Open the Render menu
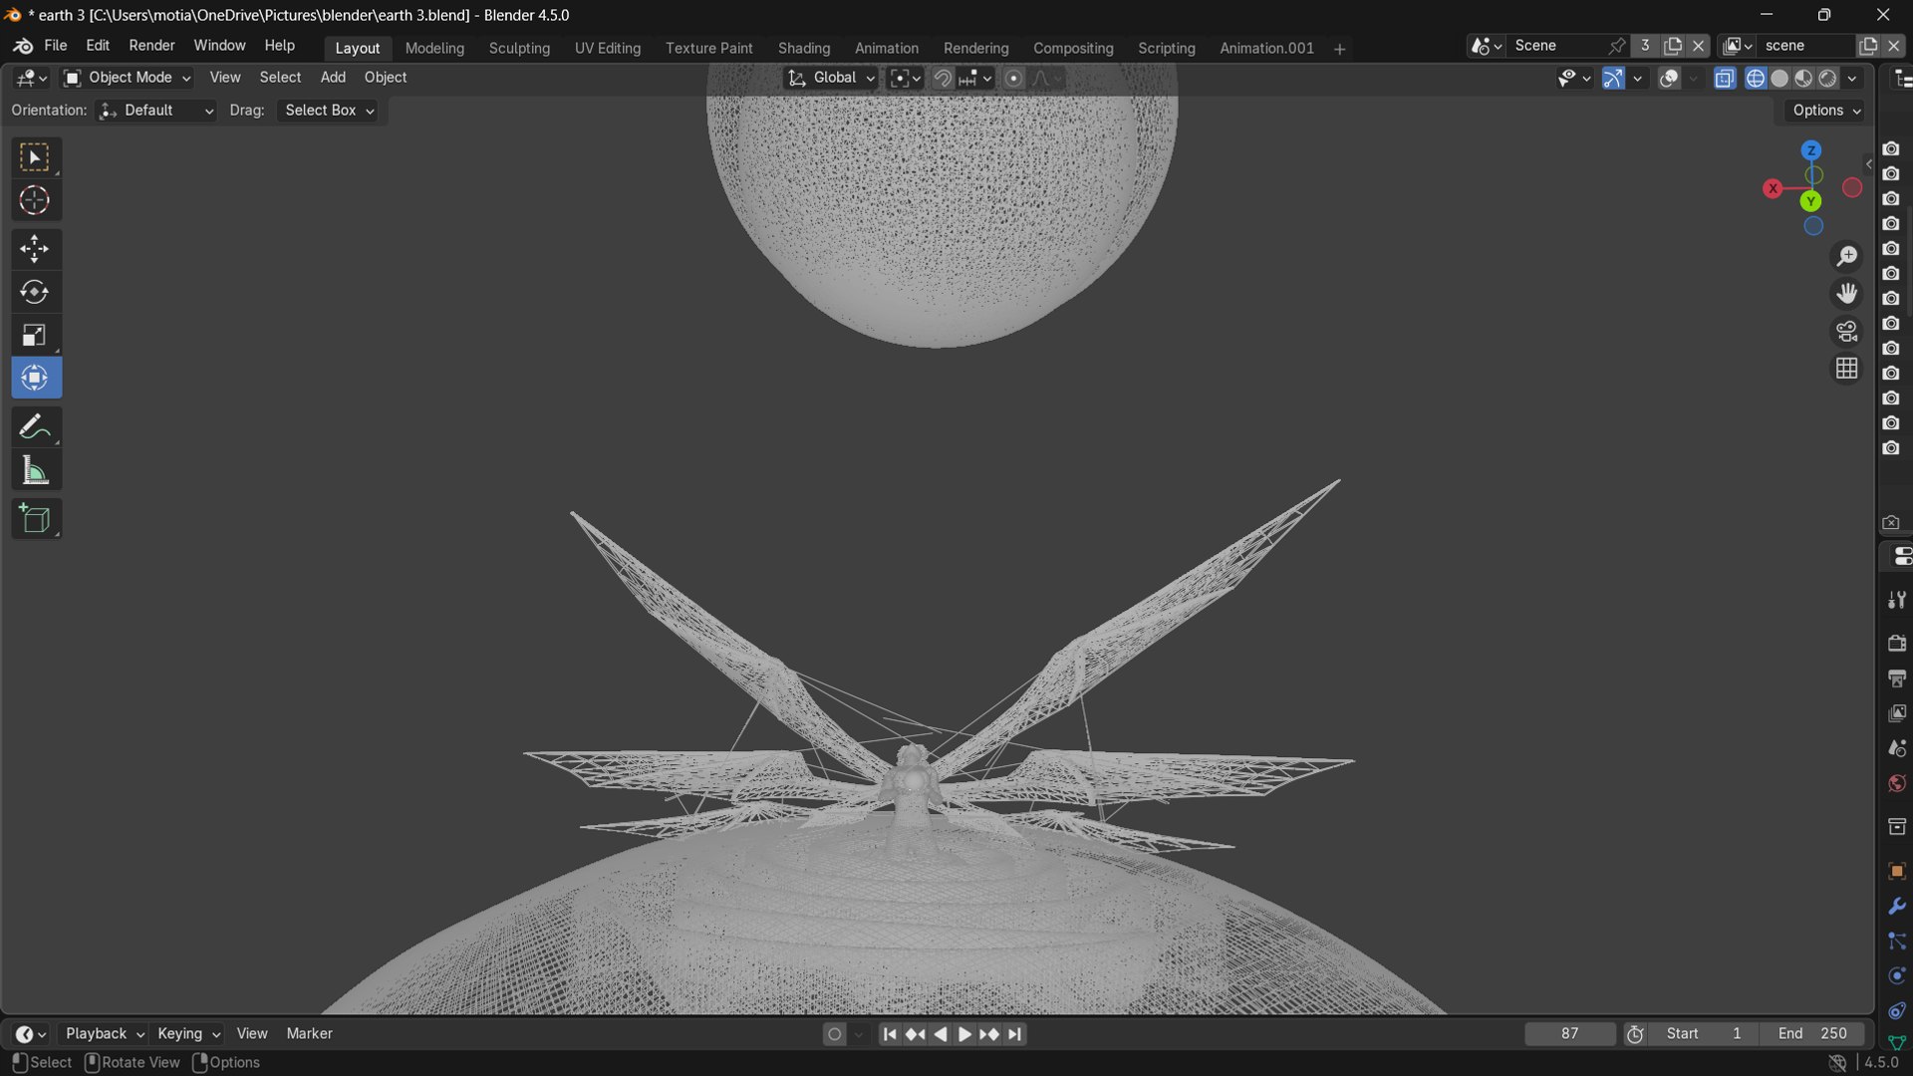Viewport: 1913px width, 1076px height. [151, 46]
